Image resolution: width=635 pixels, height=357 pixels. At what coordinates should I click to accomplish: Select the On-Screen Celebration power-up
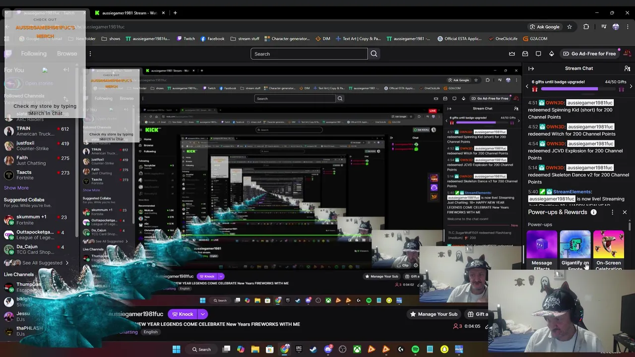[609, 250]
